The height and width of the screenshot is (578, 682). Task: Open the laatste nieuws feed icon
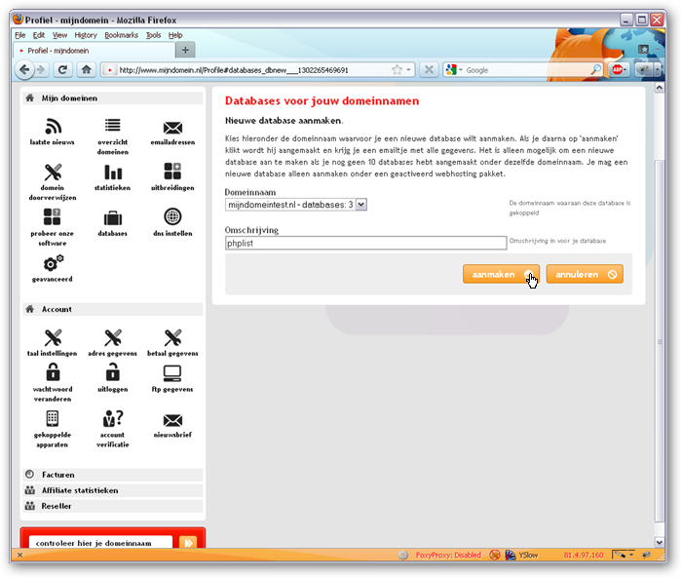53,127
